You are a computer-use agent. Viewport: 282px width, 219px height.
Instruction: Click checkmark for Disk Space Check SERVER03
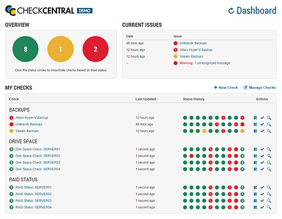(262, 163)
